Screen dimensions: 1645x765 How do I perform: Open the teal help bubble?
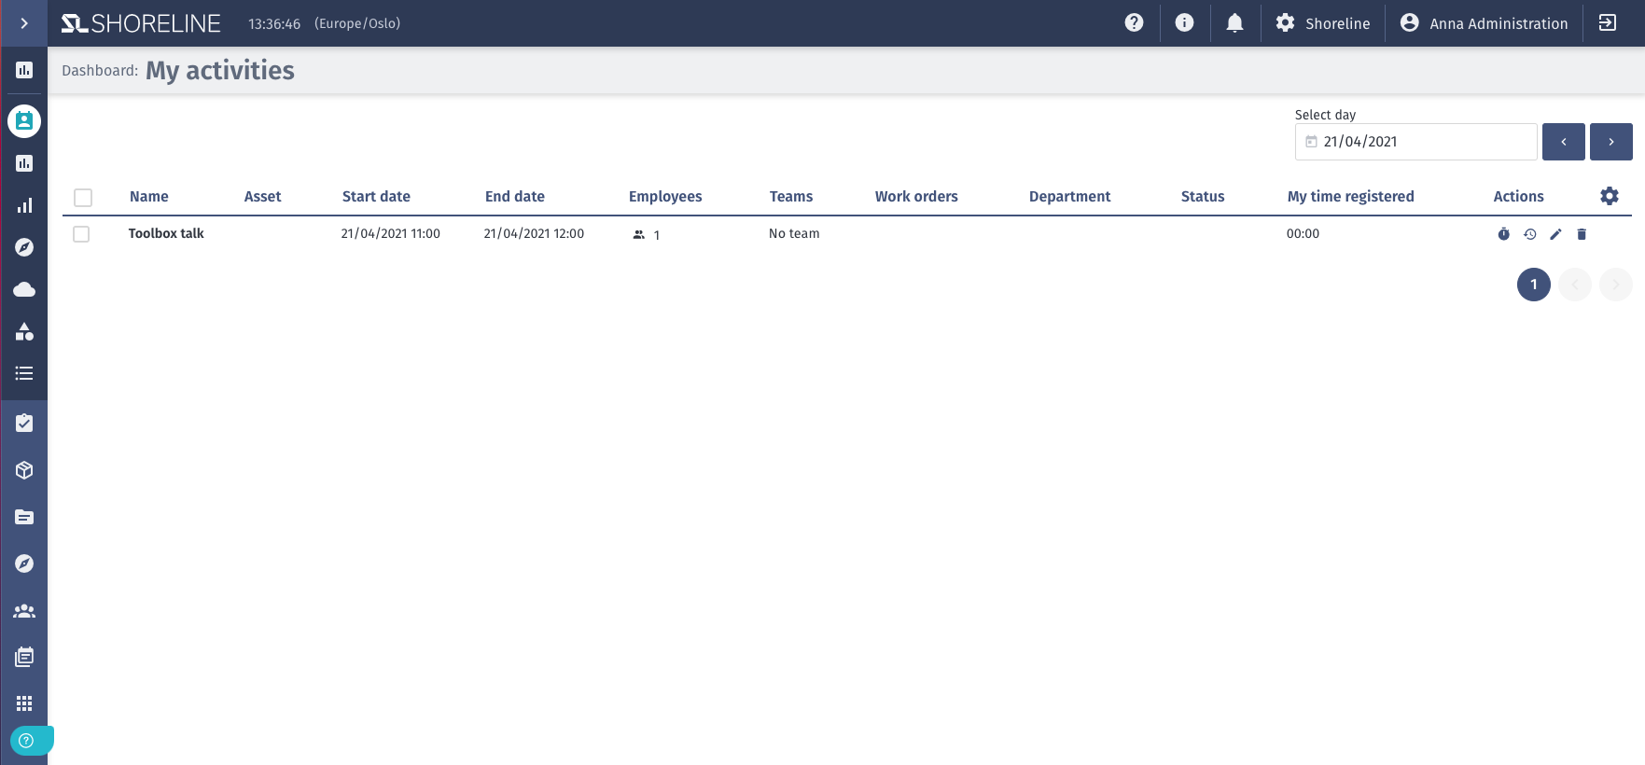pos(31,741)
